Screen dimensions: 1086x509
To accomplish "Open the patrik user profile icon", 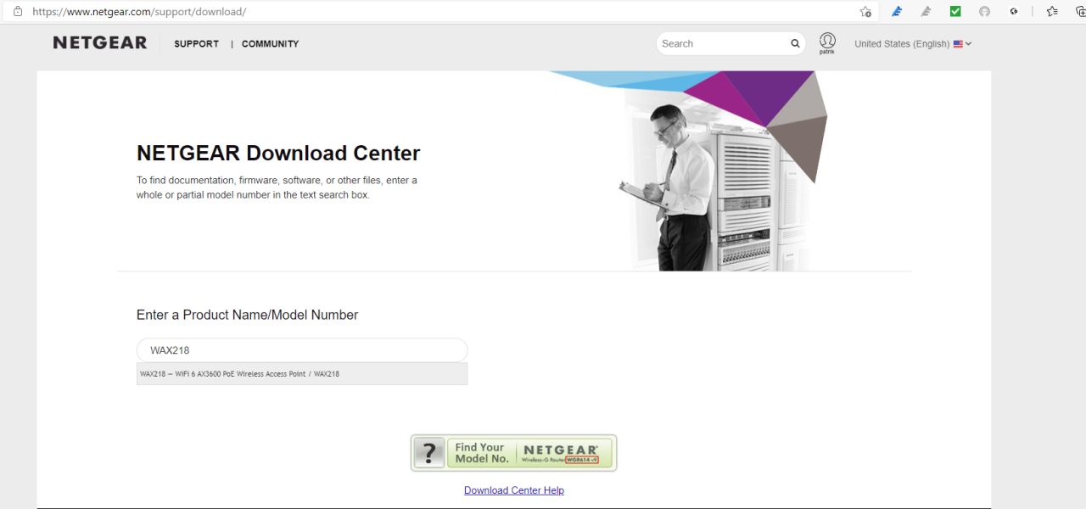I will pos(827,43).
